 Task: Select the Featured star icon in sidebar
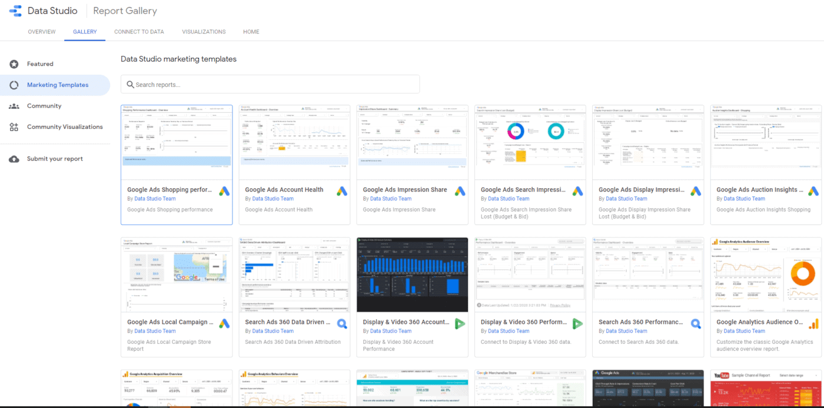point(13,63)
